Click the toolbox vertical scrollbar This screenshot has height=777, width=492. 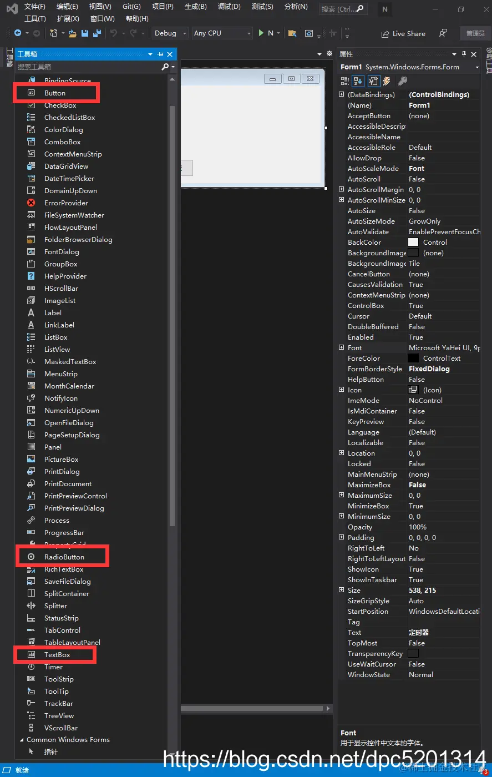click(x=172, y=316)
